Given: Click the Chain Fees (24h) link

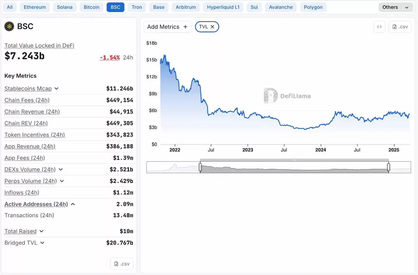Looking at the screenshot, I should 28,100.
